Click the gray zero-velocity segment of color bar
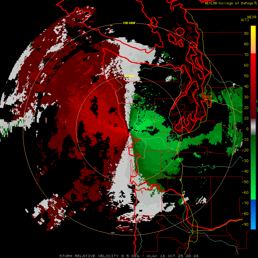 coord(253,127)
